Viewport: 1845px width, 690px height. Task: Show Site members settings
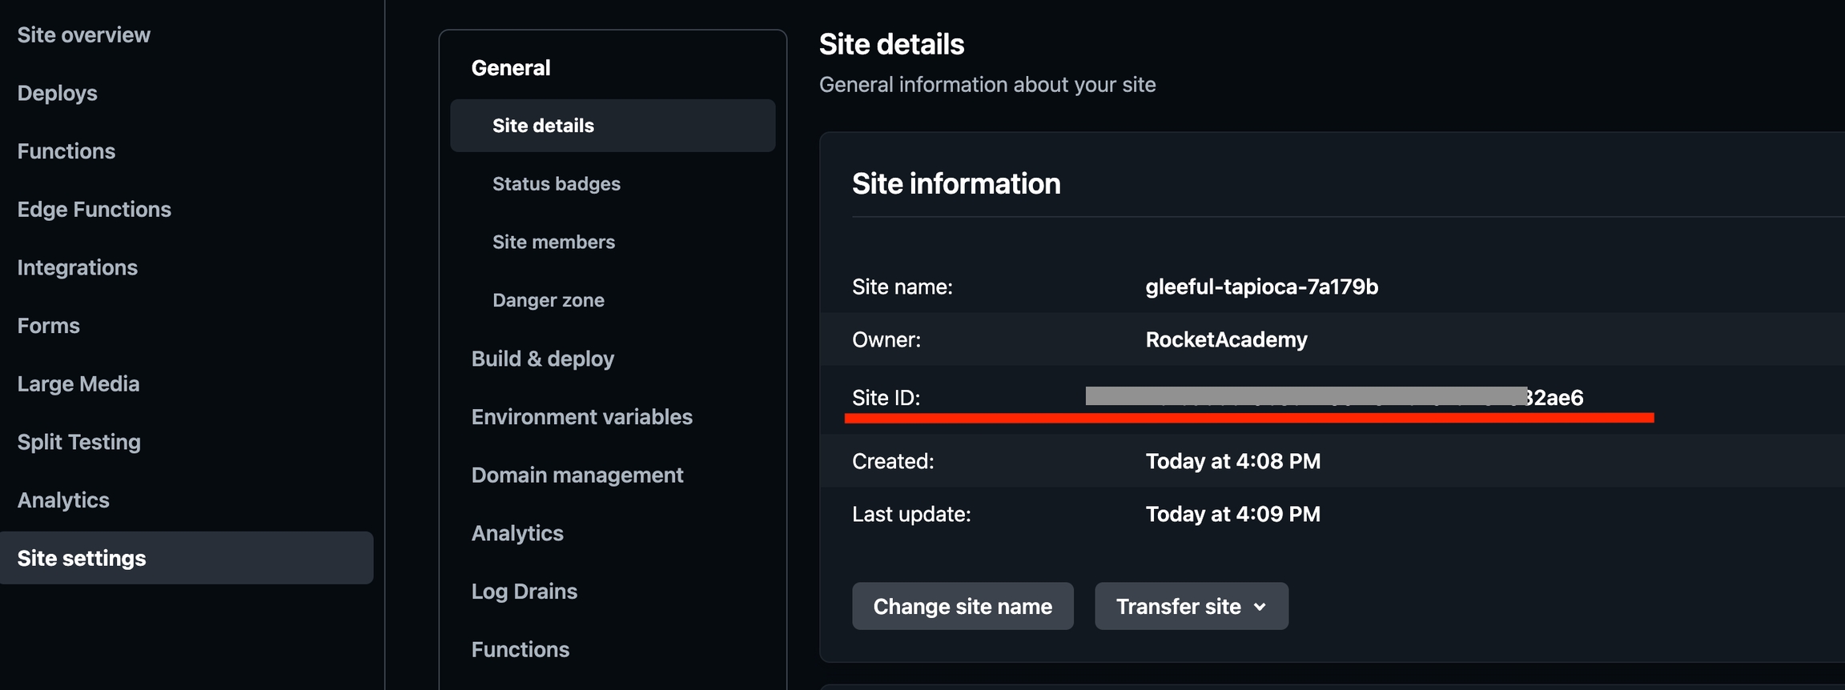coord(553,242)
